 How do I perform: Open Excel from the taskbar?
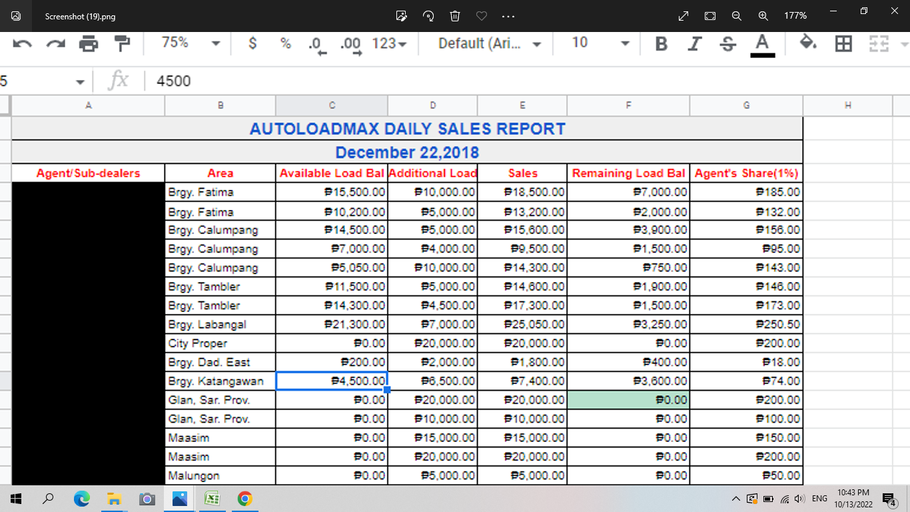212,499
